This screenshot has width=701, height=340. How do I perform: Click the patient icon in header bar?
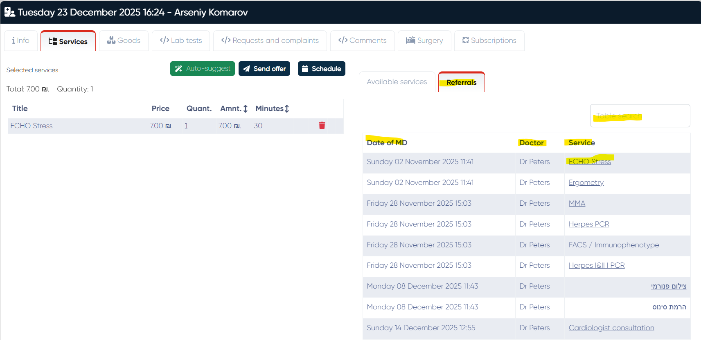tap(9, 12)
